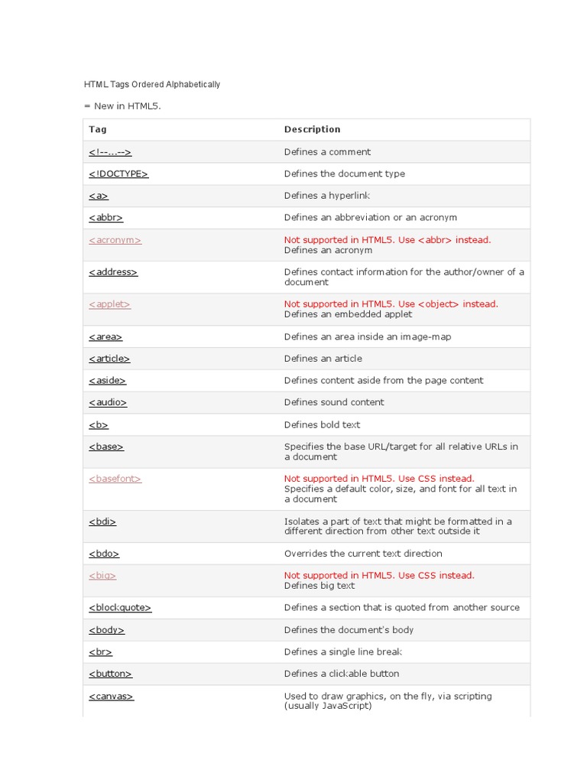The height and width of the screenshot is (783, 587).
Task: Open the <blockquote> tag link
Action: point(120,608)
